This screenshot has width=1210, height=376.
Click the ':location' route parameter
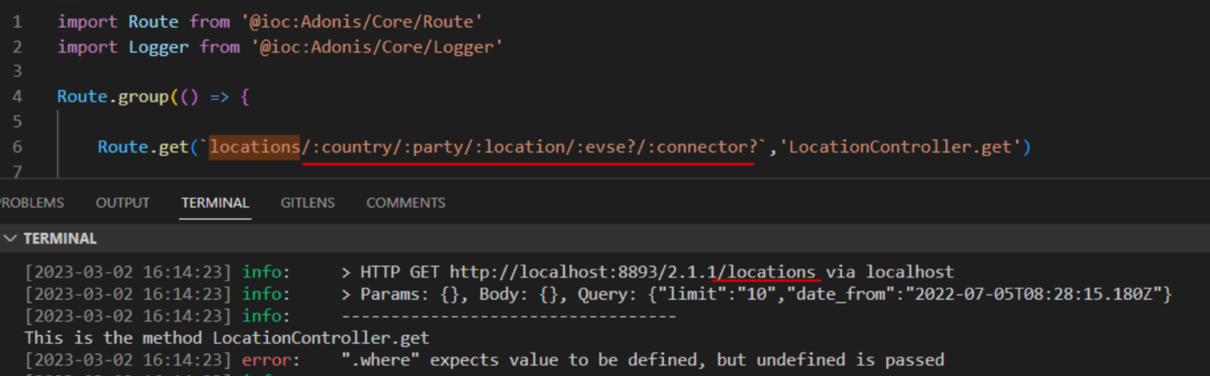pyautogui.click(x=520, y=147)
